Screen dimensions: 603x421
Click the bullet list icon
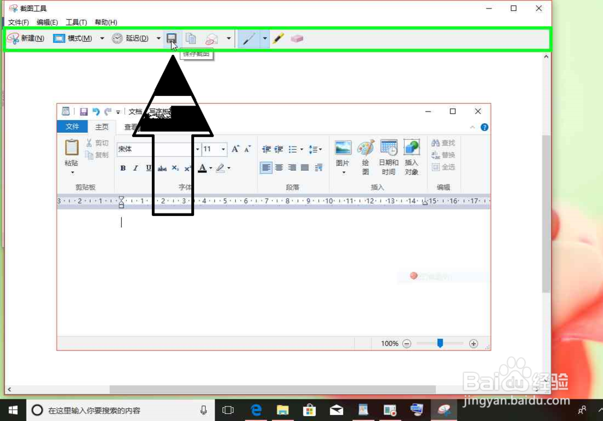293,149
